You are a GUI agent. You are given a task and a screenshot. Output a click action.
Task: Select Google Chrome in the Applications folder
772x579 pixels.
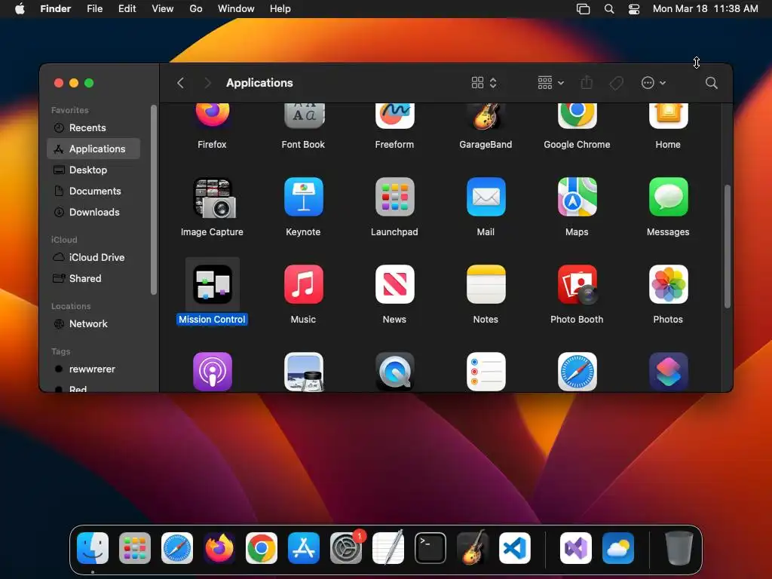coord(577,116)
